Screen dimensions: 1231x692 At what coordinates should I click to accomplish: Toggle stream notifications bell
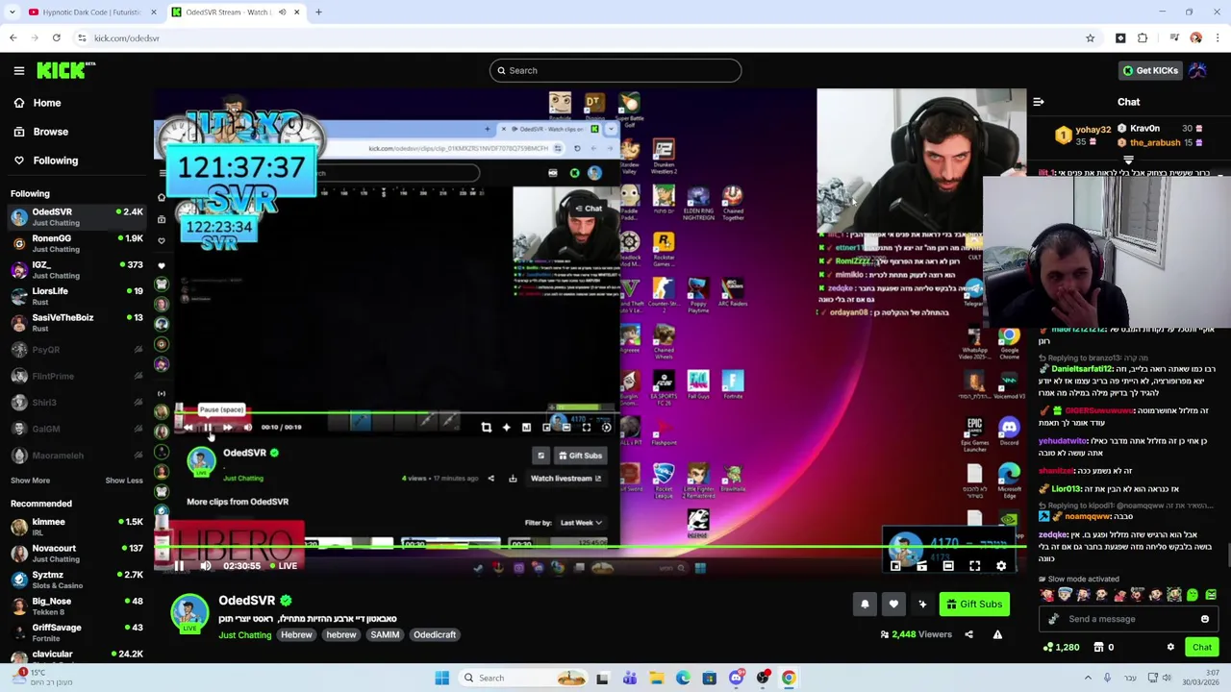865,605
